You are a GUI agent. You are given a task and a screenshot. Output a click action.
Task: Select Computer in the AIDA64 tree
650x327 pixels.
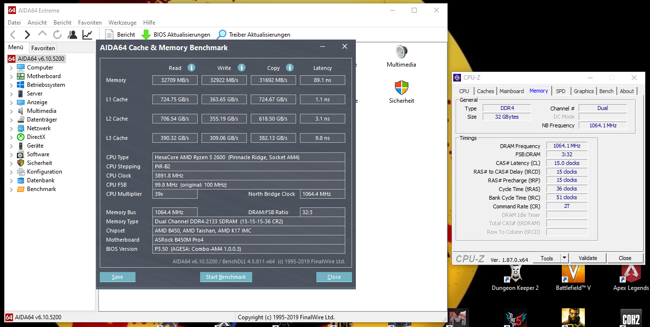40,68
